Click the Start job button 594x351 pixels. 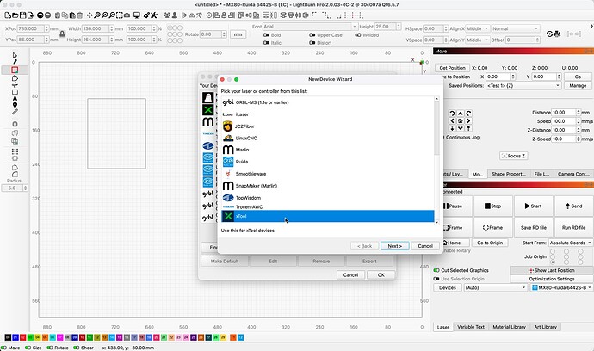[531, 206]
